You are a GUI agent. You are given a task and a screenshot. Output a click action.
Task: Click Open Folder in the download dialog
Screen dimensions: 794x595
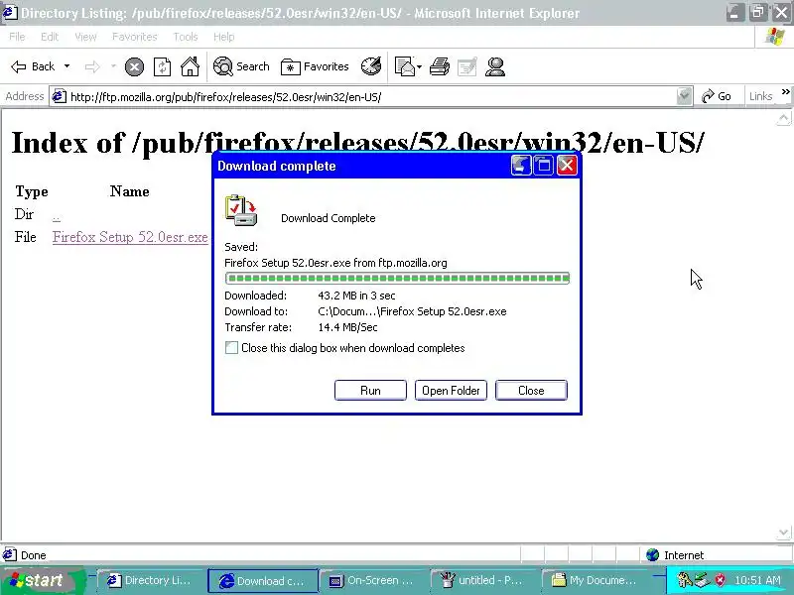pos(451,390)
